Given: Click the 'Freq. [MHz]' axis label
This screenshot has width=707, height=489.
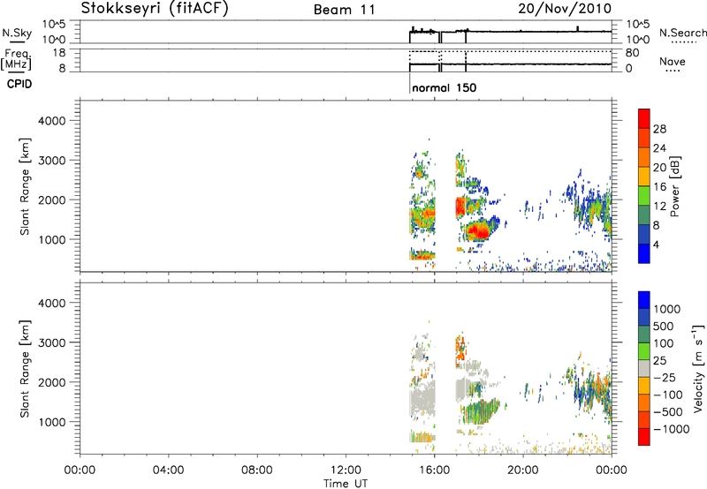Looking at the screenshot, I should tap(17, 59).
